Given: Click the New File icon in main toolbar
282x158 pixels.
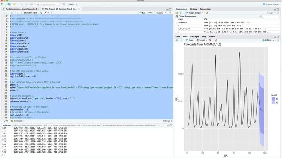Looking at the screenshot, I should click(2, 4).
